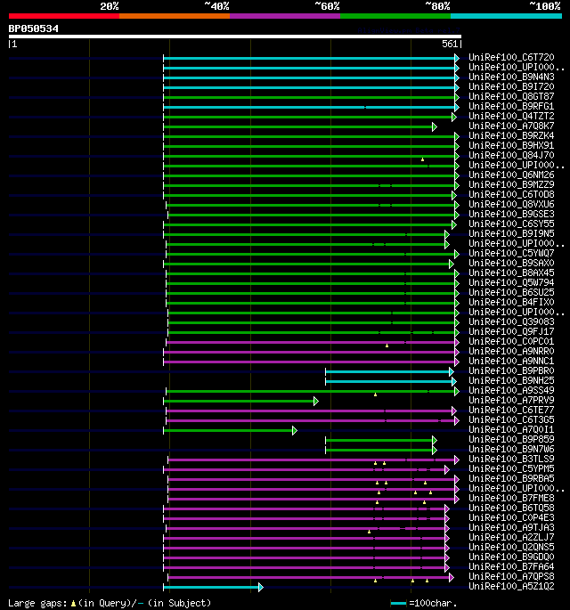Select label UniRef100_B4FIX0

pyautogui.click(x=511, y=302)
